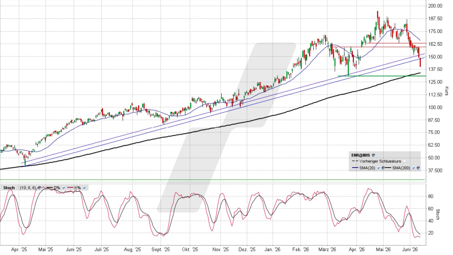Image resolution: width=453 pixels, height=255 pixels.
Task: Click the Juli '25 date label
Action: click(102, 249)
